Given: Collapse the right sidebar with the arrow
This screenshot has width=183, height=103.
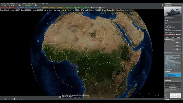Looking at the screenshot, I should coord(163,5).
